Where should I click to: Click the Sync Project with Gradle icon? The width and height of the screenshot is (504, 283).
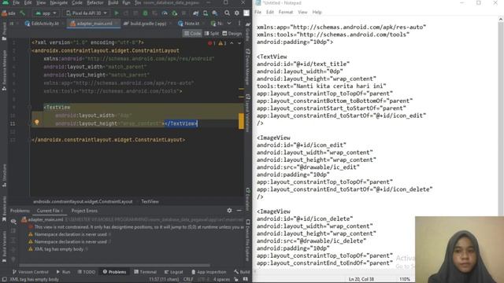pyautogui.click(x=196, y=13)
